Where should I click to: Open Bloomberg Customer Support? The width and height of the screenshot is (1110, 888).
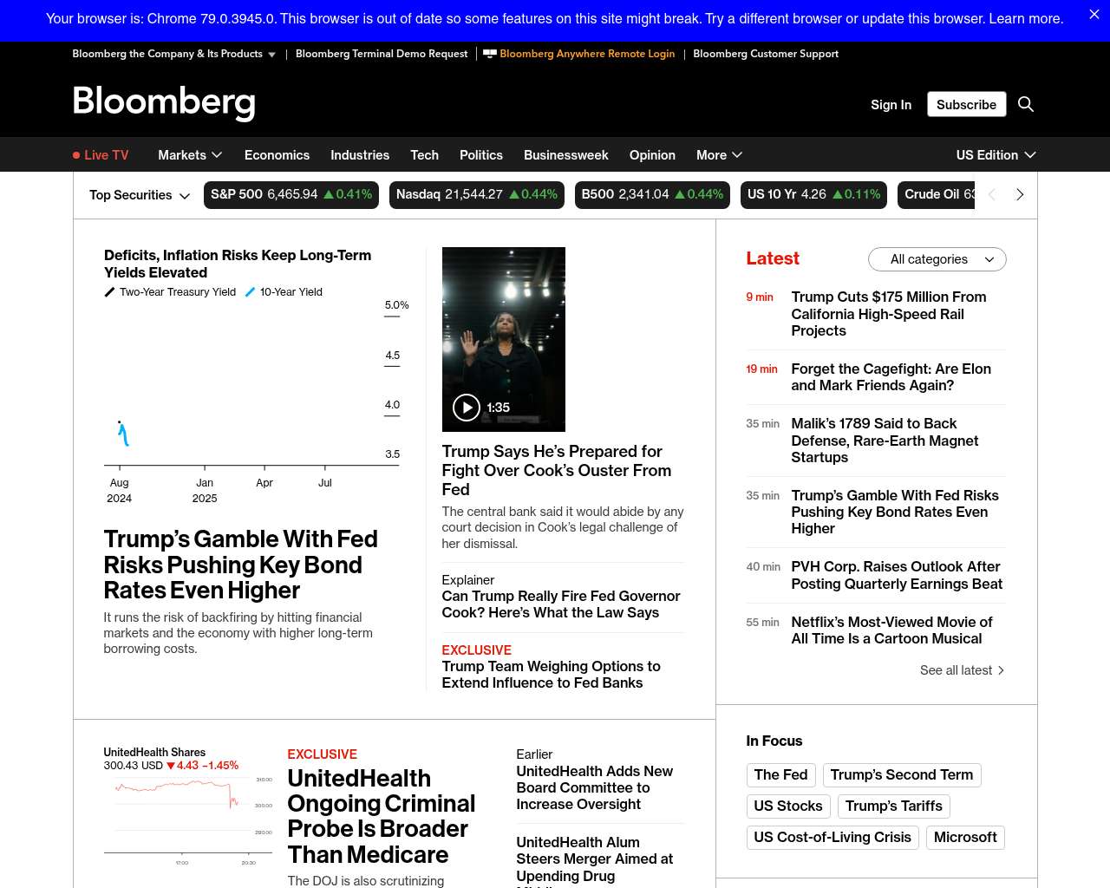point(766,54)
